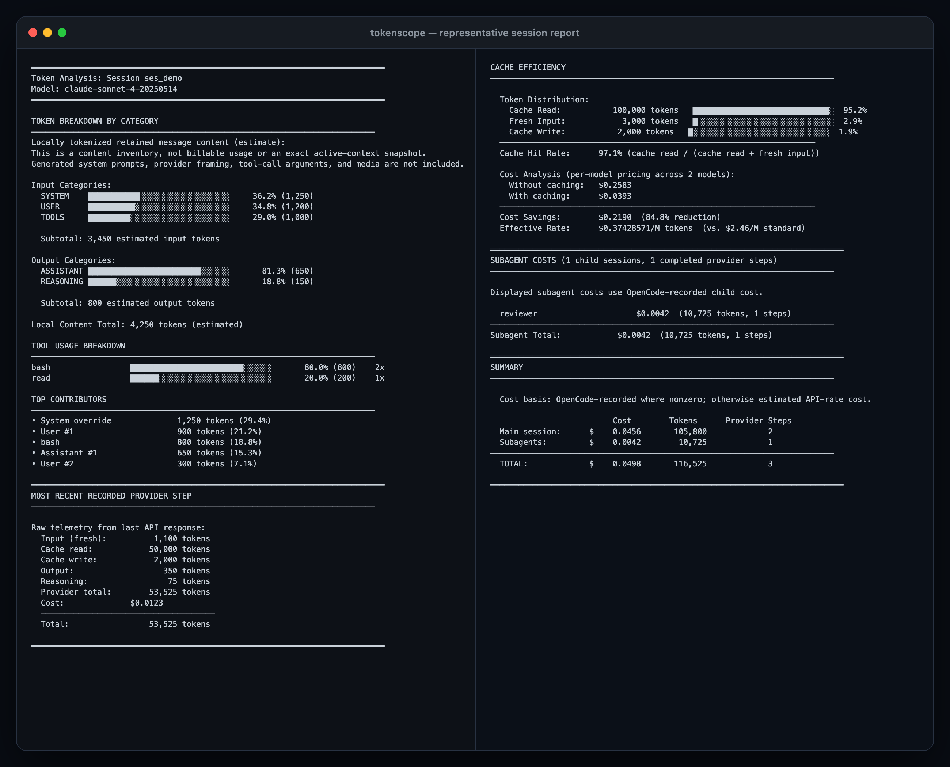
Task: Click 'Local Content Total: 4,250 tokens (estimated)'
Action: tap(137, 324)
